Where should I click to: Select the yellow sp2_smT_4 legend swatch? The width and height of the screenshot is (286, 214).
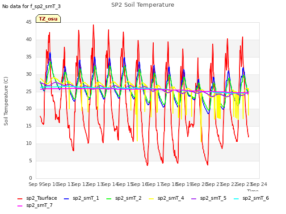(151, 199)
